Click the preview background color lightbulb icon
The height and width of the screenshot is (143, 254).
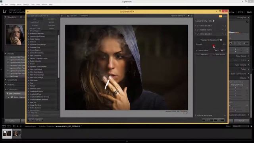[x=189, y=16]
